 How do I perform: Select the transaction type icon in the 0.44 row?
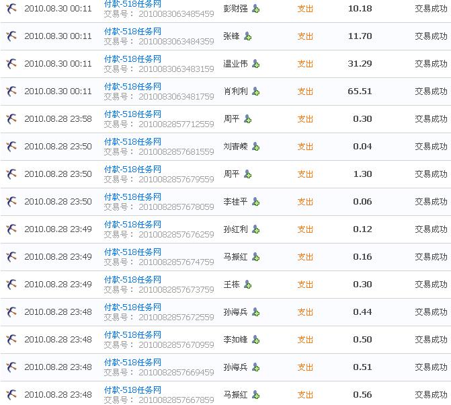[x=11, y=312]
